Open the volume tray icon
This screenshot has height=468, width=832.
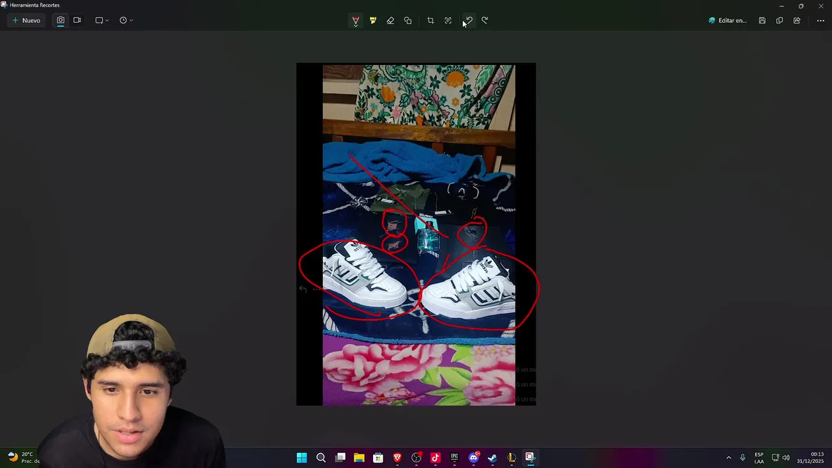(x=786, y=458)
